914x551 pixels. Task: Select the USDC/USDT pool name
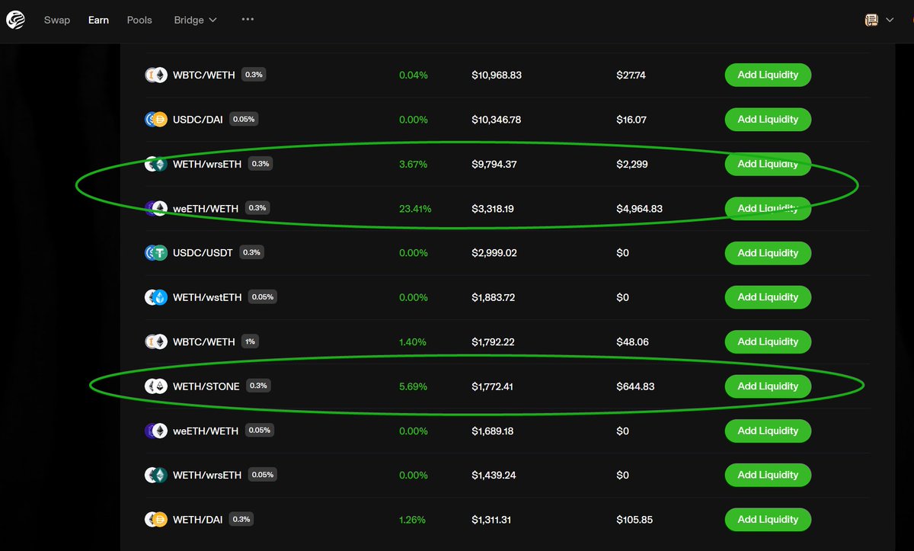[203, 252]
